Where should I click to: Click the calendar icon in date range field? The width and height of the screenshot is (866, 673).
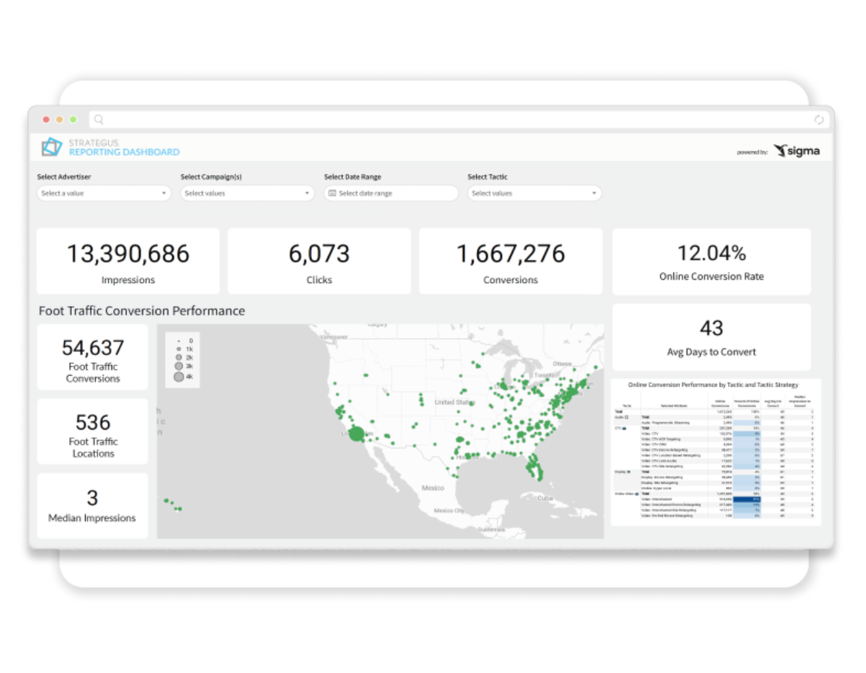pos(332,193)
